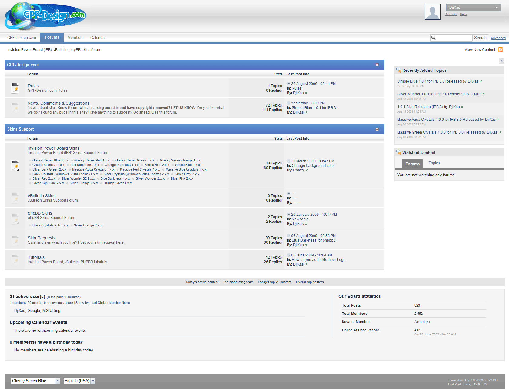
Task: Open the Tutorials forum link
Action: pyautogui.click(x=36, y=257)
